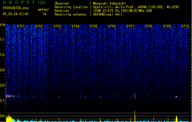Click the date stamp 05.09.04 07:00

tap(16, 14)
